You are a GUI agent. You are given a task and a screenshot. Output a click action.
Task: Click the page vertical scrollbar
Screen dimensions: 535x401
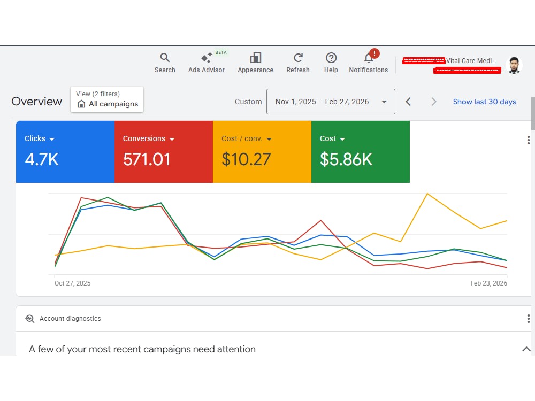[x=533, y=113]
